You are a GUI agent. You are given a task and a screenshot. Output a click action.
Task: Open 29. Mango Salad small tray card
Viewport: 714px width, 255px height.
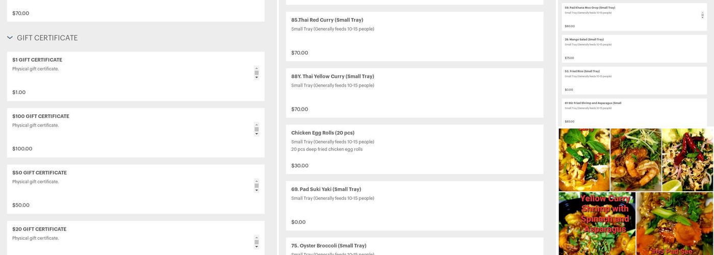[x=634, y=48]
